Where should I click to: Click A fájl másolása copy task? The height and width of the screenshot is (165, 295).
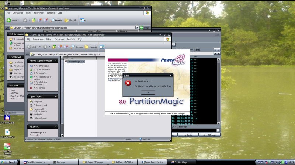coord(38,73)
